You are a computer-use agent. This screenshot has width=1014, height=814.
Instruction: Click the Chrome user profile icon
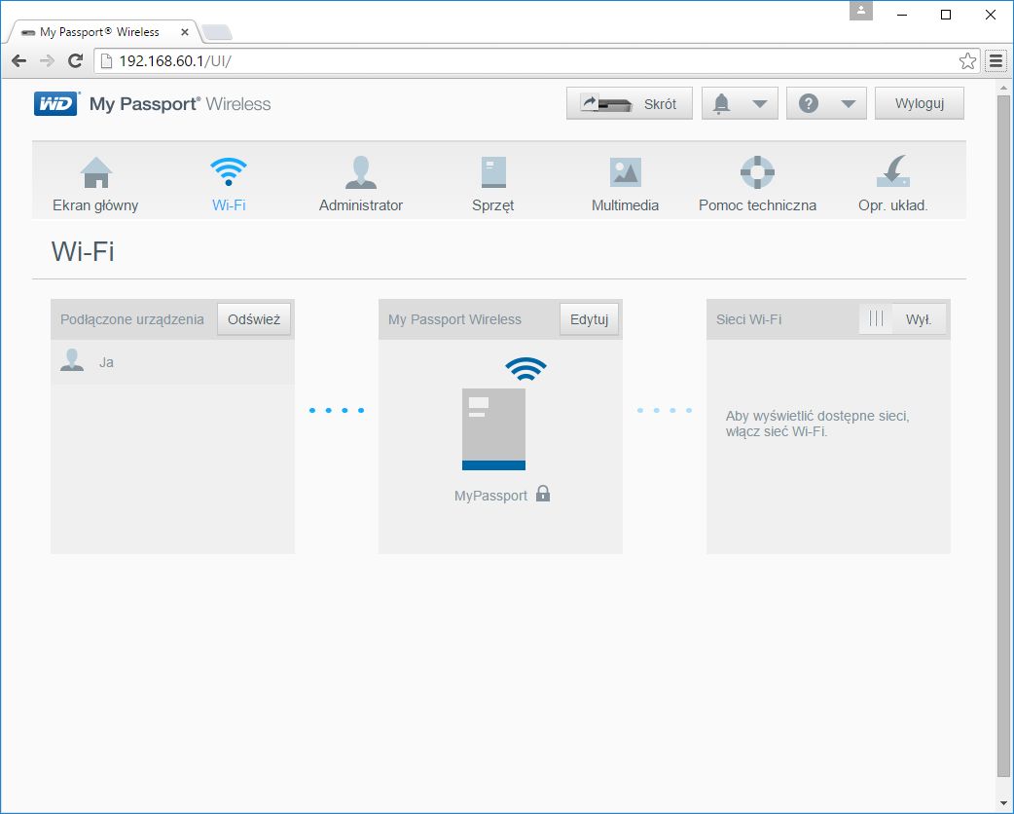pos(861,11)
